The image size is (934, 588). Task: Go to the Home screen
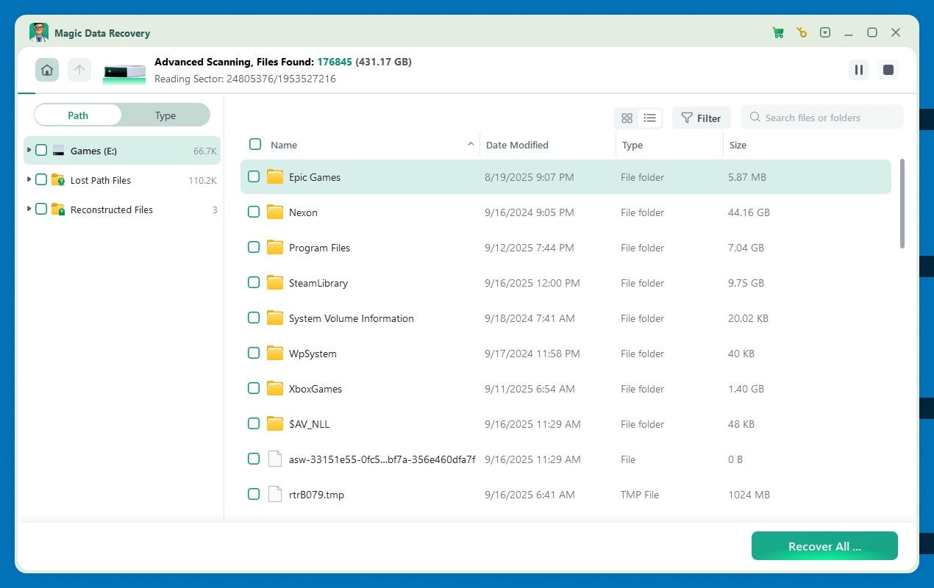46,70
